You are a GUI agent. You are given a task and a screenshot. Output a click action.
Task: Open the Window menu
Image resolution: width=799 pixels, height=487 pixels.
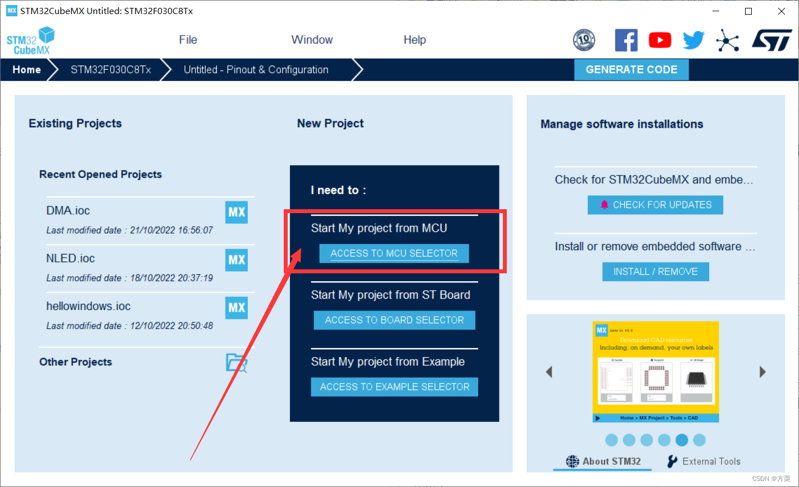click(312, 40)
